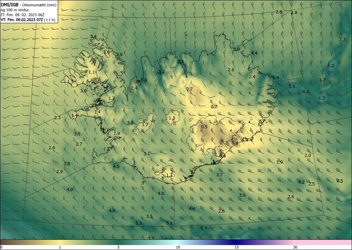Click the value '1.3' inside the glacier outline
Screen dimensions: 352x250
coord(172,118)
